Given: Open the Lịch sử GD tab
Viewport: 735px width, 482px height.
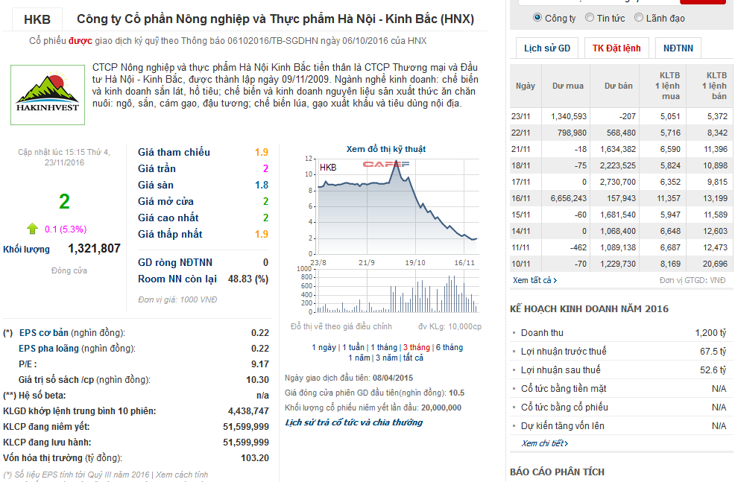Looking at the screenshot, I should pyautogui.click(x=547, y=48).
